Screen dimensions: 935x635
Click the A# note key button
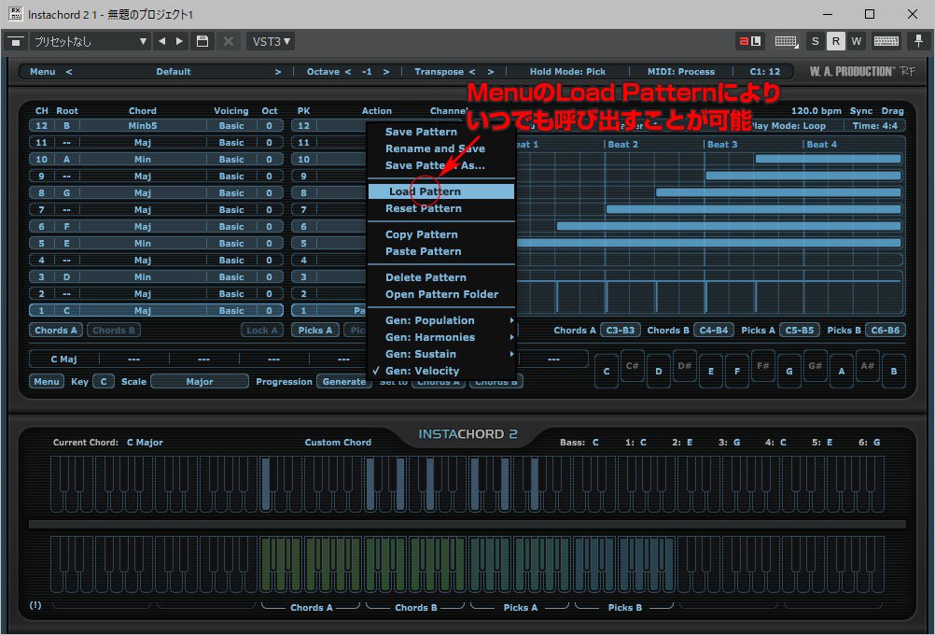point(868,366)
